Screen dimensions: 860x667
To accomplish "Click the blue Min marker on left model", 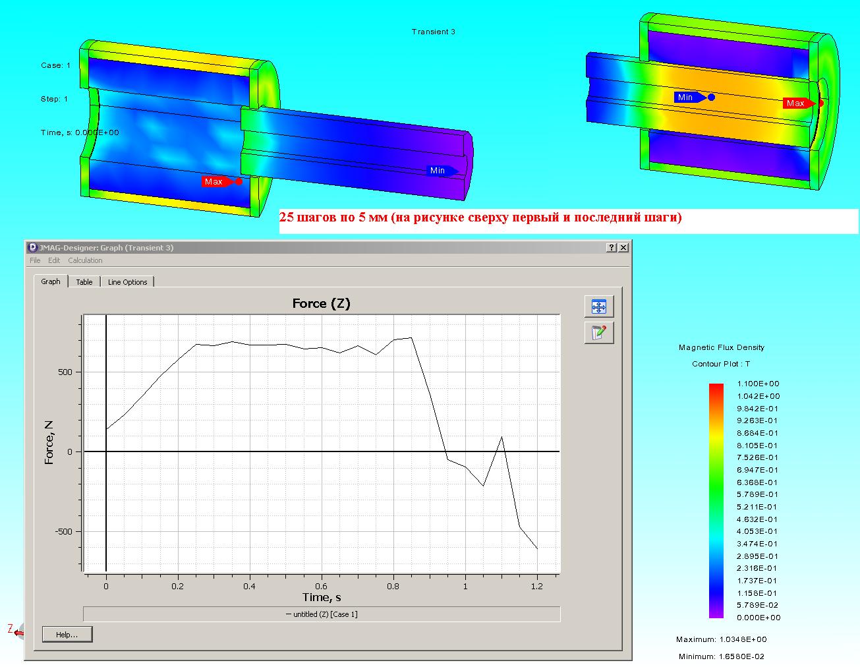I will 438,171.
